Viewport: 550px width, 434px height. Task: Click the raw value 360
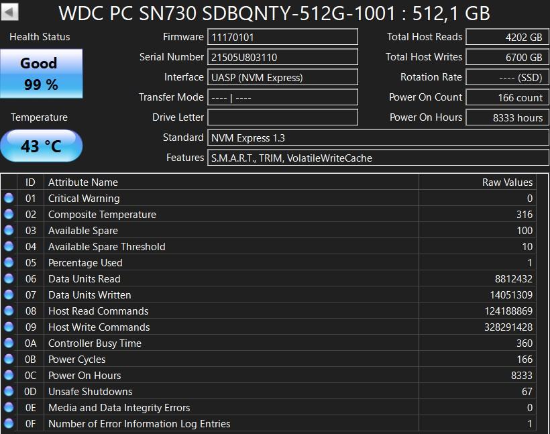pyautogui.click(x=525, y=343)
